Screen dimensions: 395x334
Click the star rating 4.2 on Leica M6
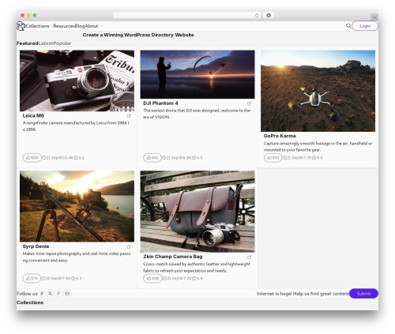[x=79, y=158]
